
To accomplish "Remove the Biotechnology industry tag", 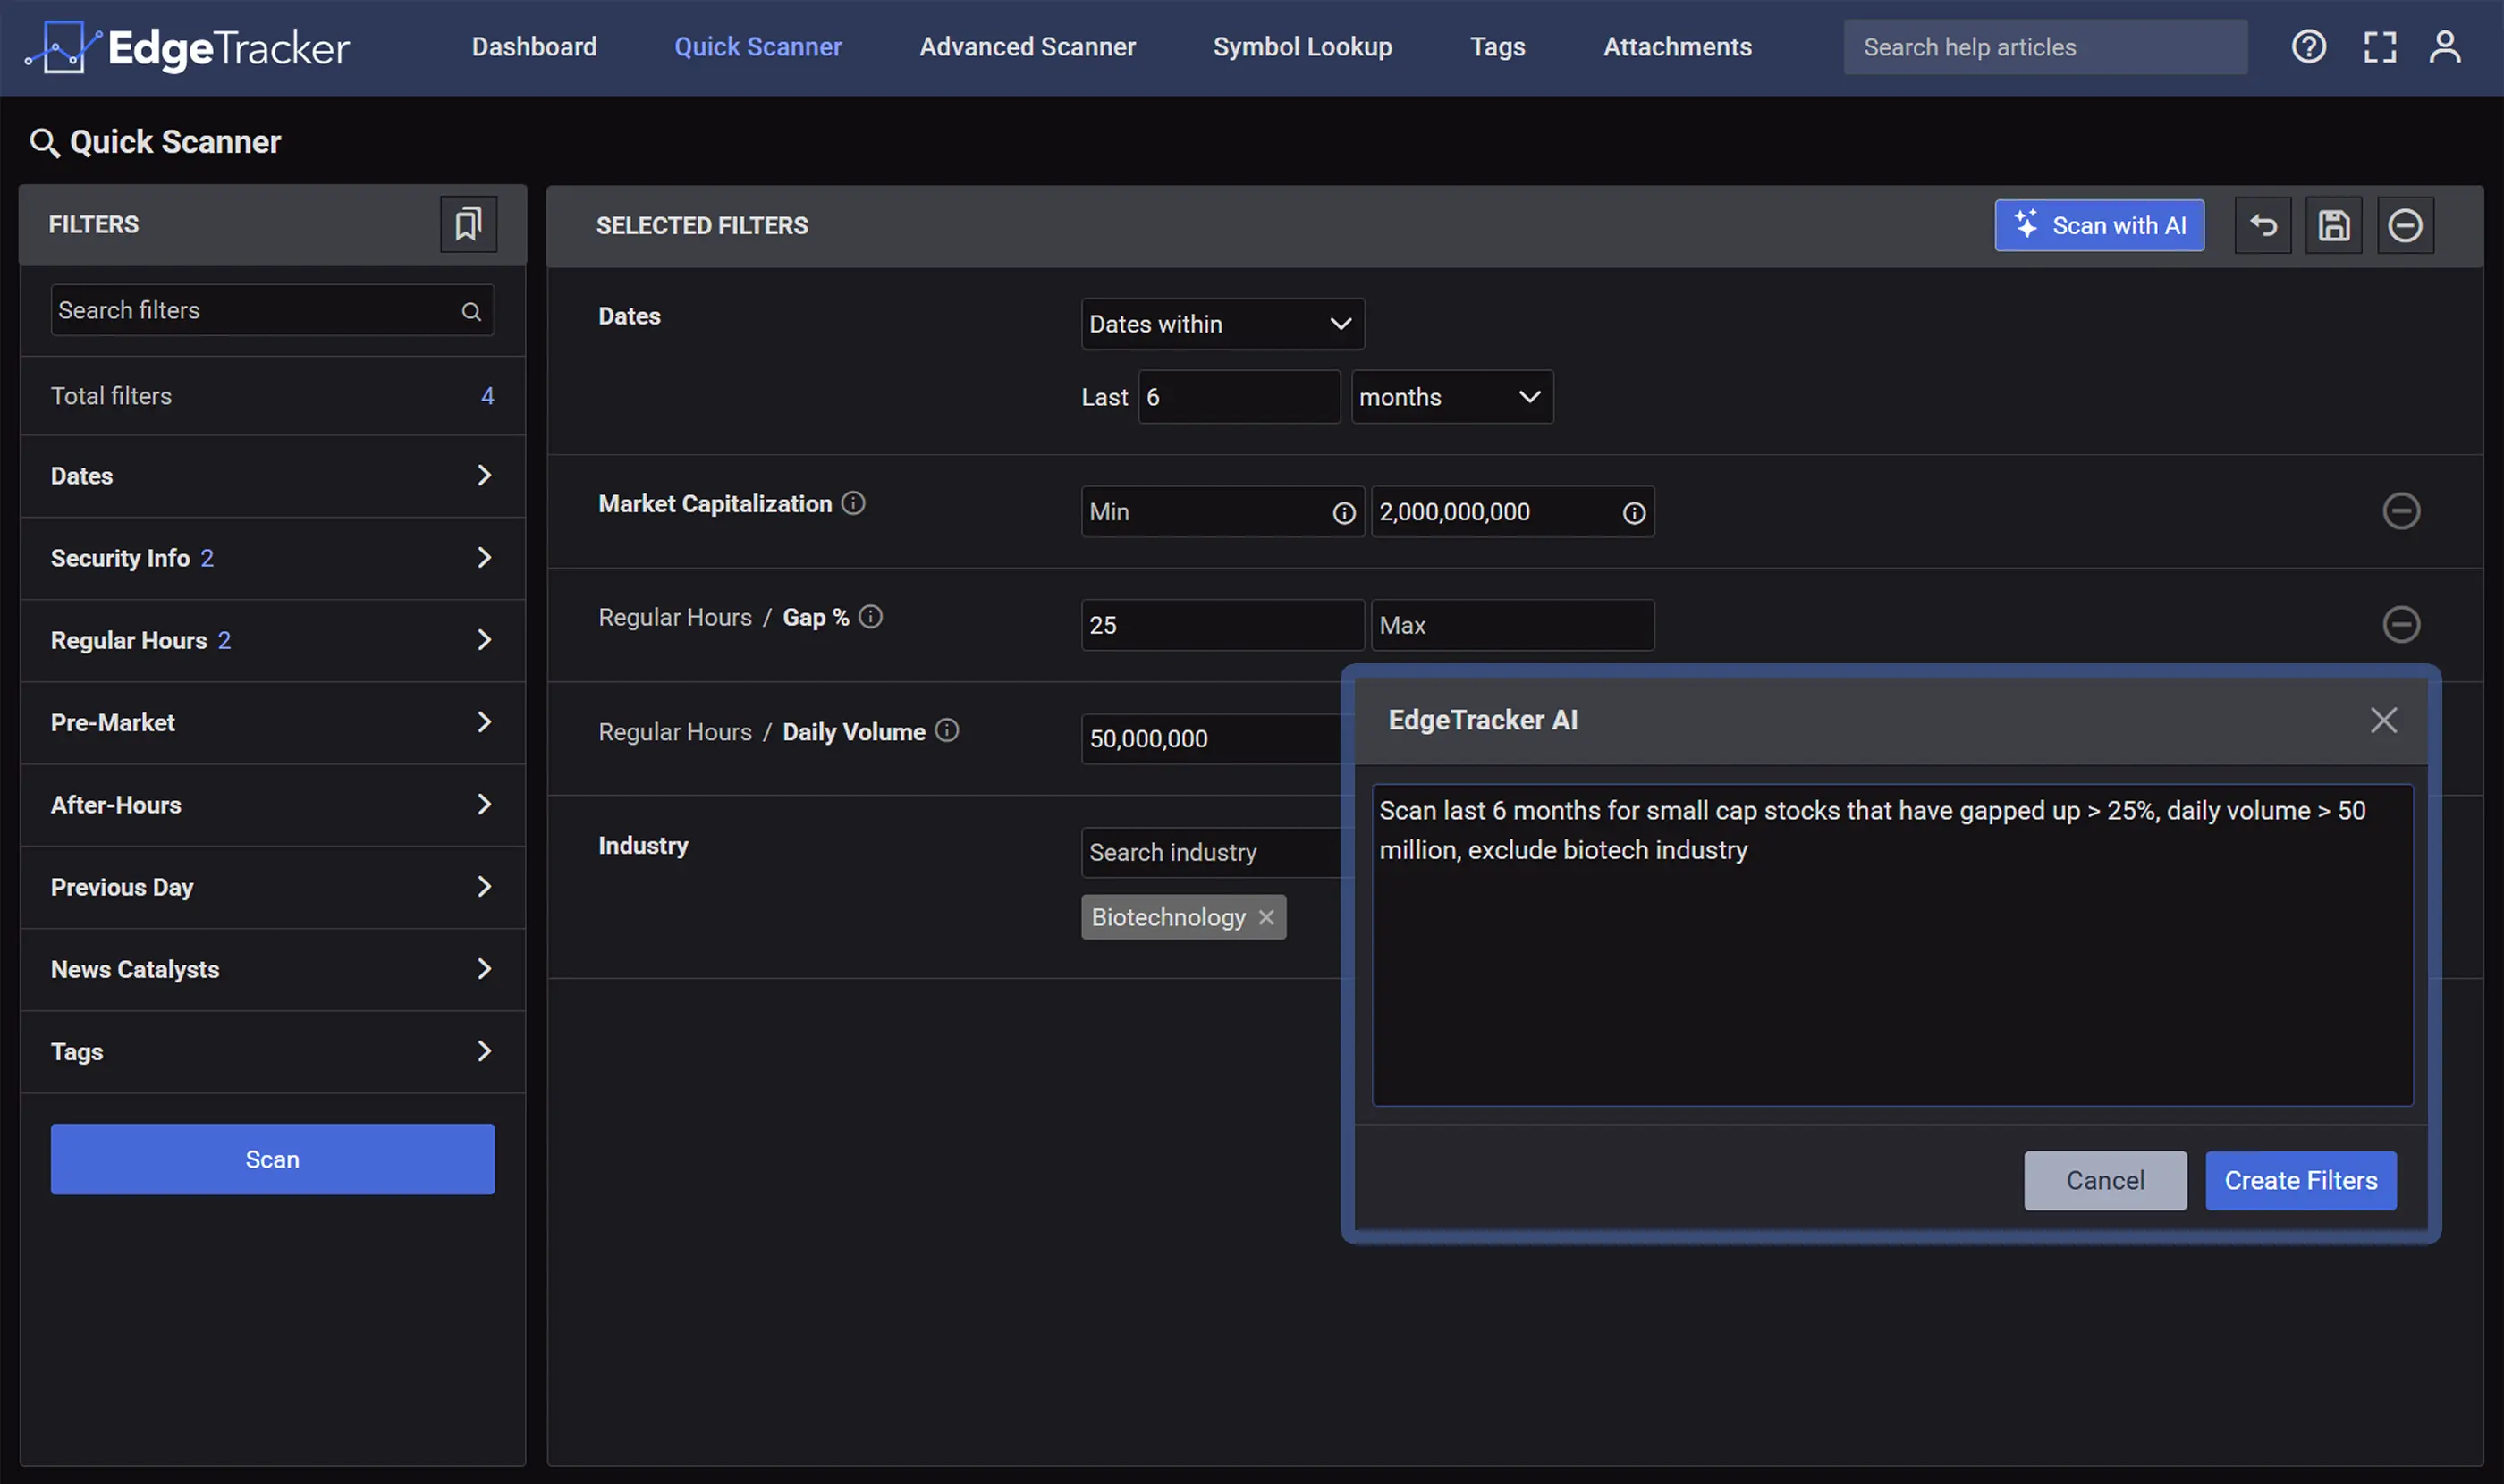I will click(1265, 917).
